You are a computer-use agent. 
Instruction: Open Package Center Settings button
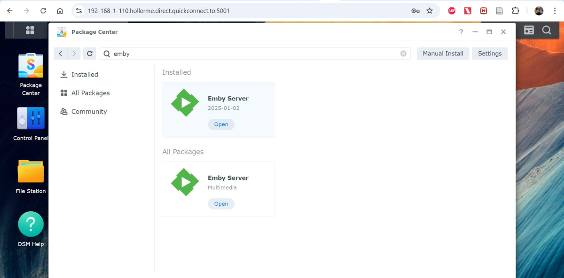point(490,54)
